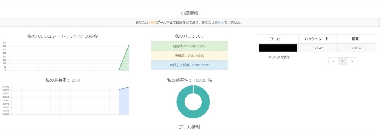Go to next page of worker table
Viewport: 382px width, 137px height.
(352, 61)
